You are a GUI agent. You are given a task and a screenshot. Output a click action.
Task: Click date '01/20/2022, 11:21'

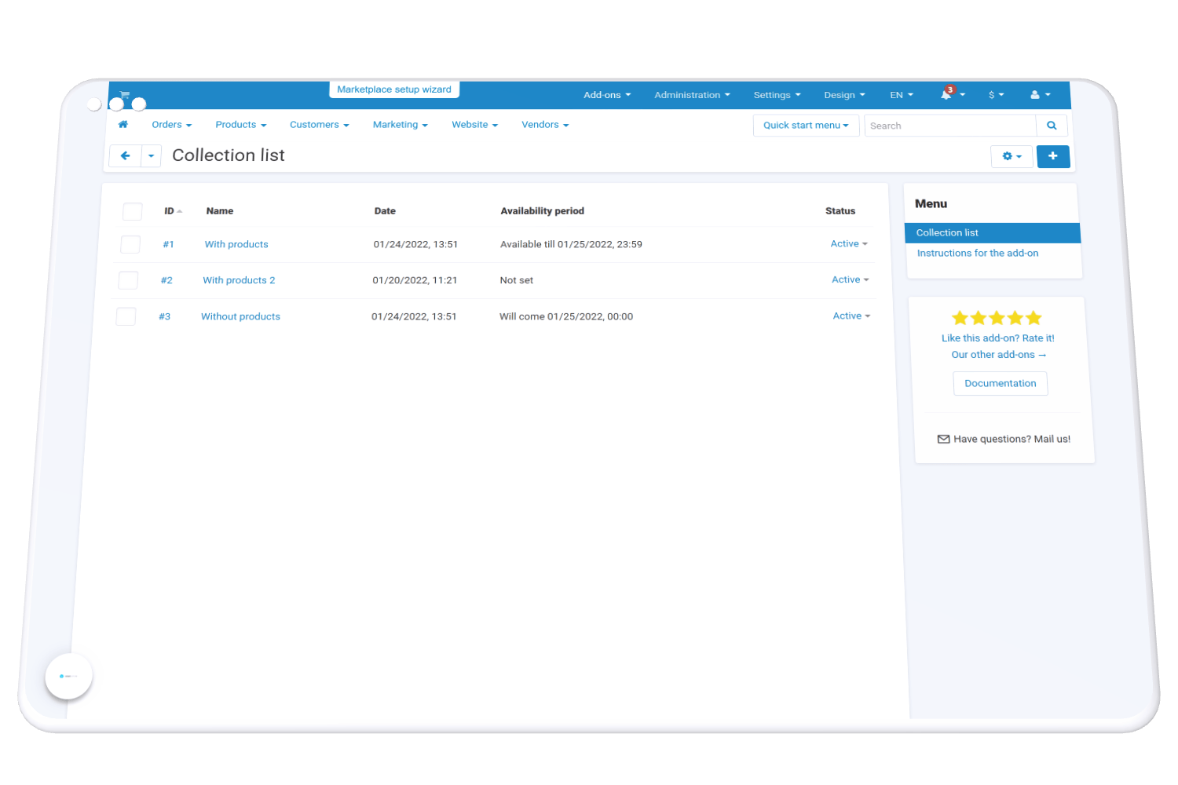coord(415,280)
